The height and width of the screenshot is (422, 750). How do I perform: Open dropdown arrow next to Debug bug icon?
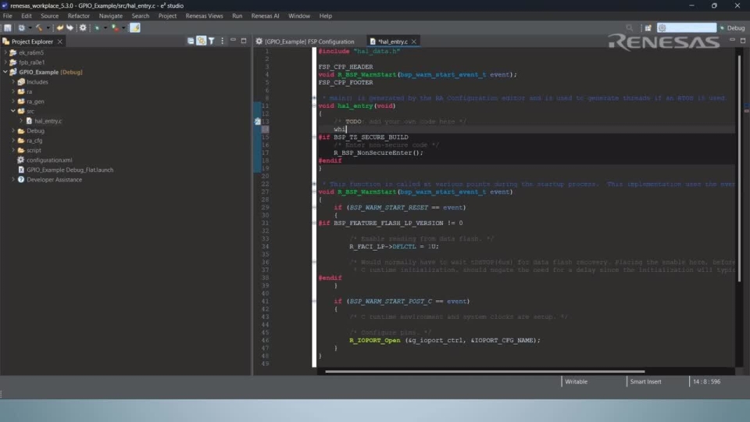tap(105, 28)
